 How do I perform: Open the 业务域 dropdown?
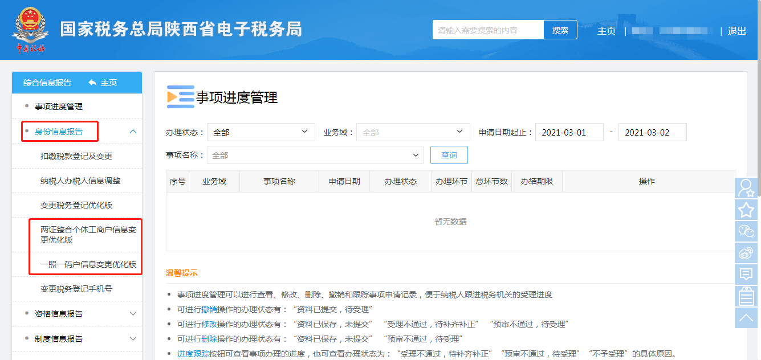click(x=413, y=132)
